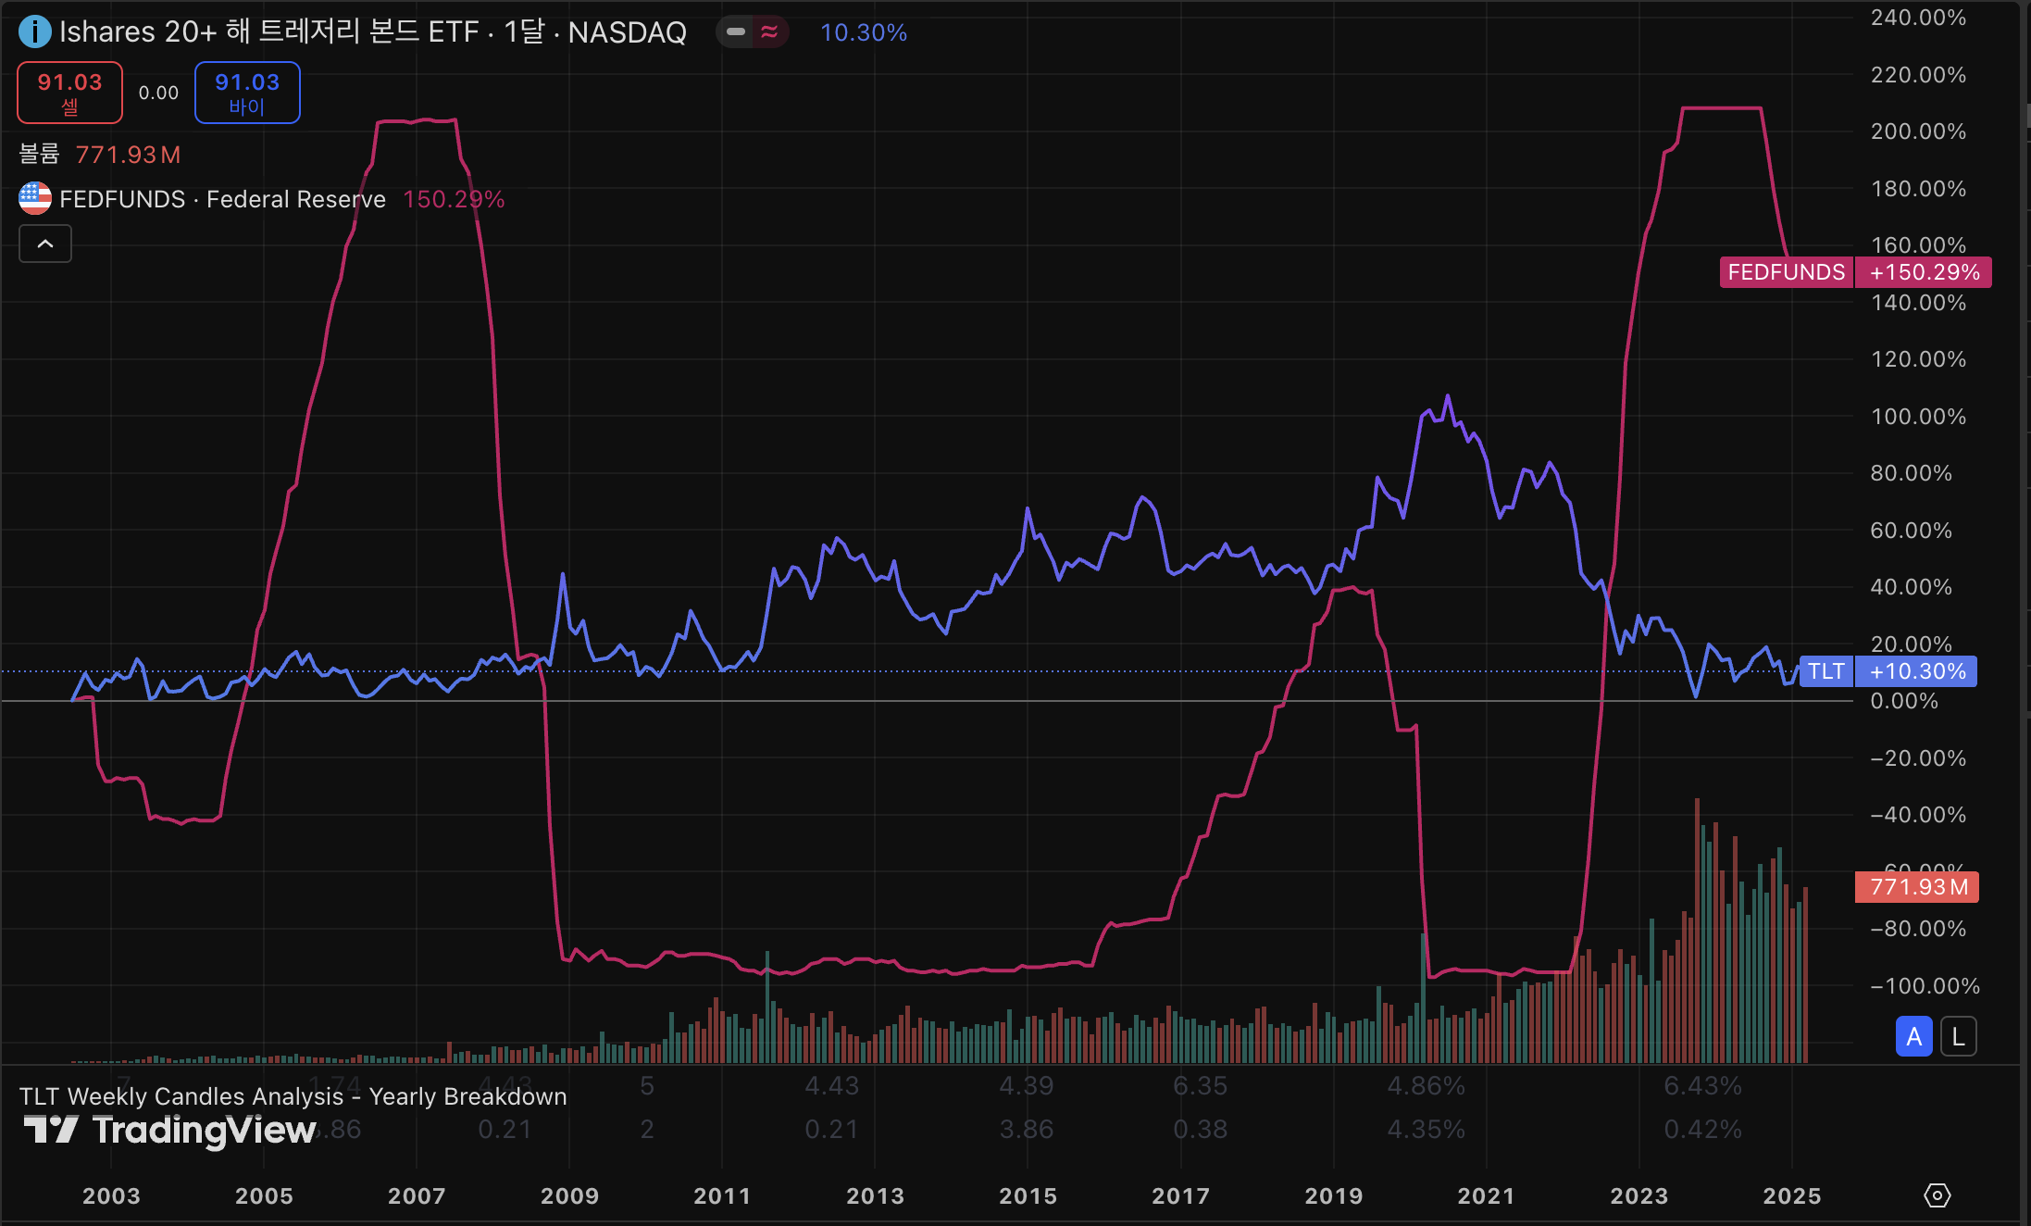The width and height of the screenshot is (2031, 1226).
Task: Click the 0.00% label on the price scale
Action: point(1904,701)
